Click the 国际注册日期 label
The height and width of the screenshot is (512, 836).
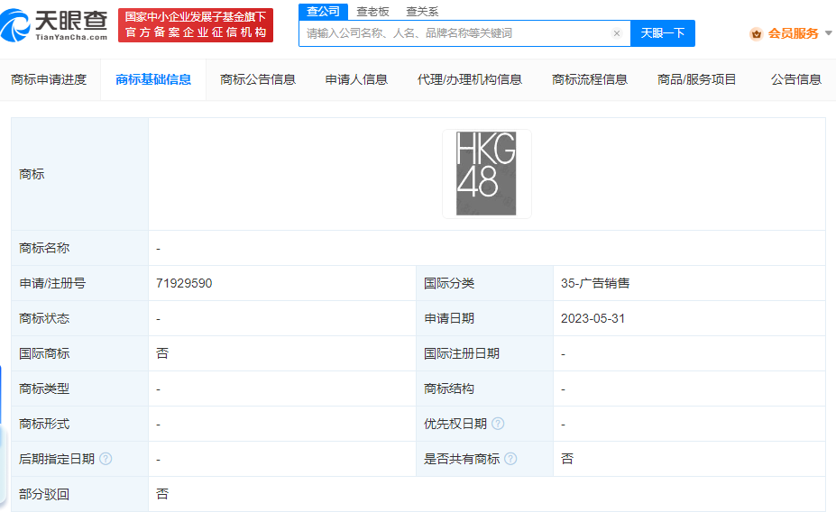coord(461,353)
